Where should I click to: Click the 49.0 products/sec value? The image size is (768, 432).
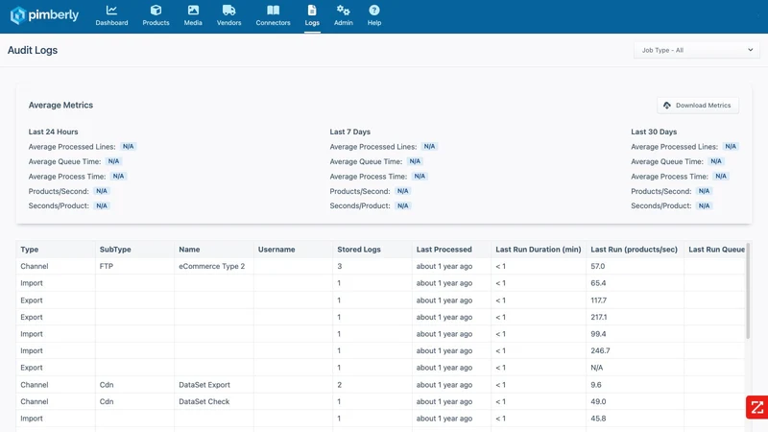point(598,401)
